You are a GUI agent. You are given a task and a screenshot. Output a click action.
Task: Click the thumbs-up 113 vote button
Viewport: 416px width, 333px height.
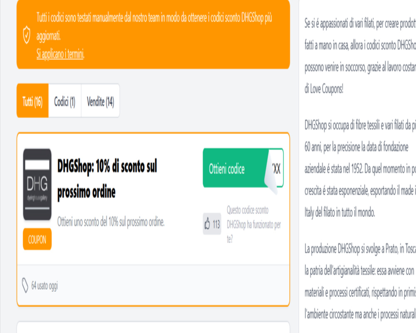212,224
